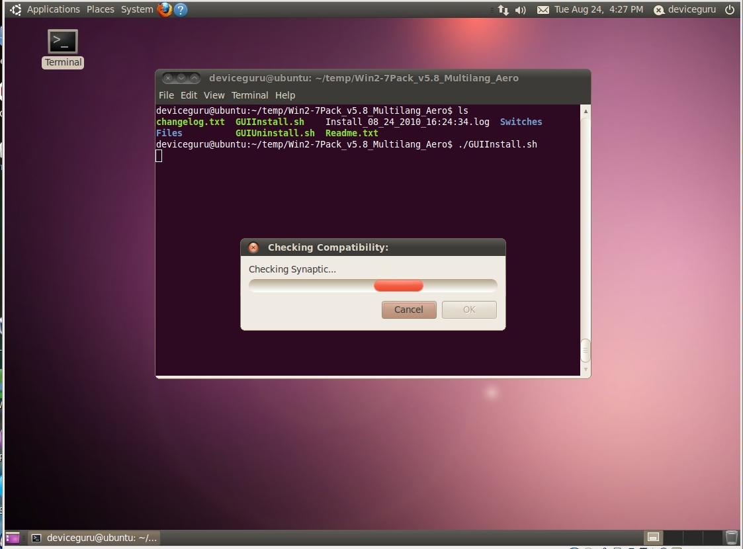This screenshot has height=549, width=743.
Task: Click the Install_08_24_2010 log filename
Action: [408, 122]
